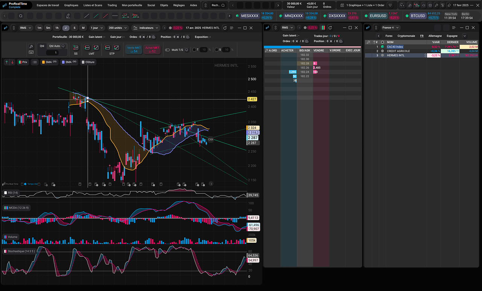Image resolution: width=482 pixels, height=291 pixels.
Task: Click the SS order icon
Action: pos(76,48)
